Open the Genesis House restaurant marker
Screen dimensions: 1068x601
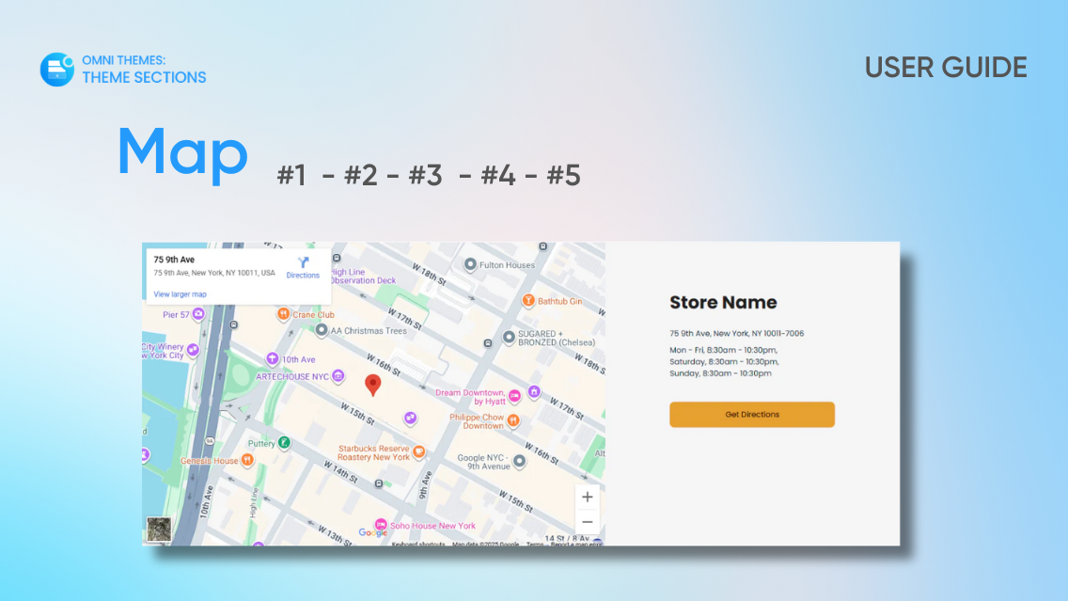click(x=247, y=461)
